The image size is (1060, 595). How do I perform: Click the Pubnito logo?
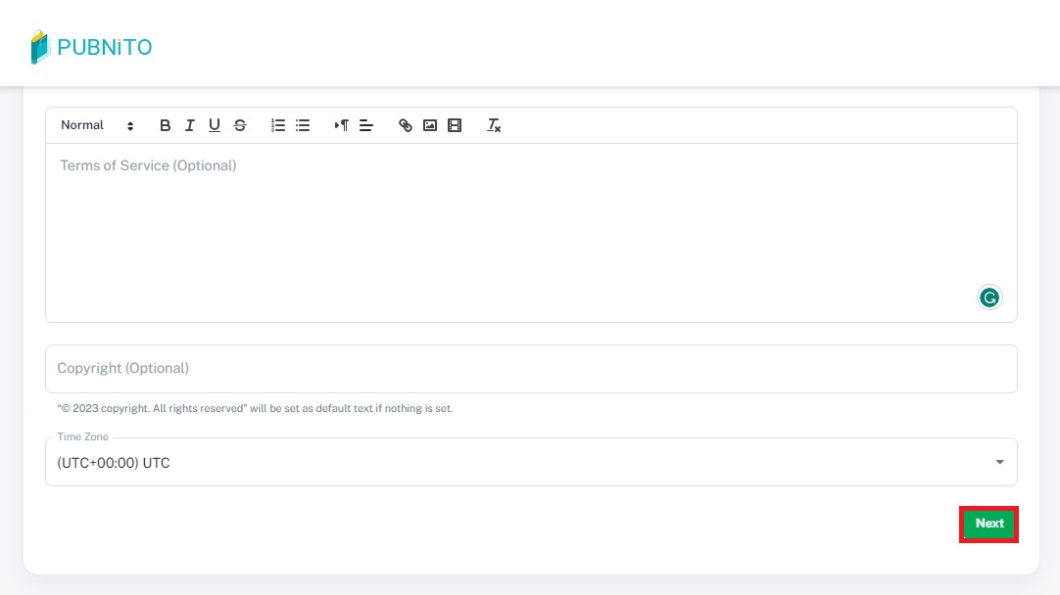(x=92, y=47)
